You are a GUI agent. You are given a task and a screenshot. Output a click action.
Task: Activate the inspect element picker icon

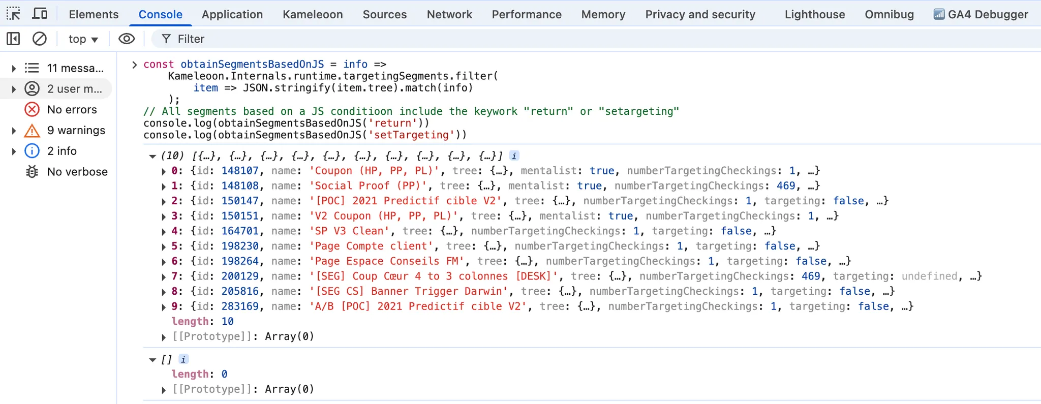pyautogui.click(x=13, y=14)
